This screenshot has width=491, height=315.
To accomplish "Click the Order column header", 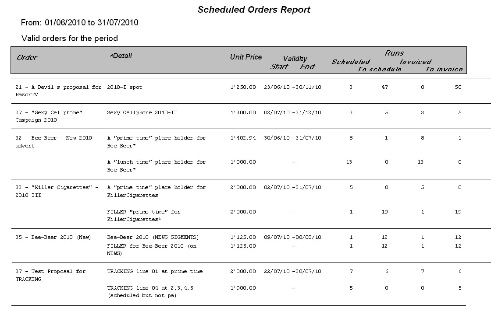I will tap(27, 57).
